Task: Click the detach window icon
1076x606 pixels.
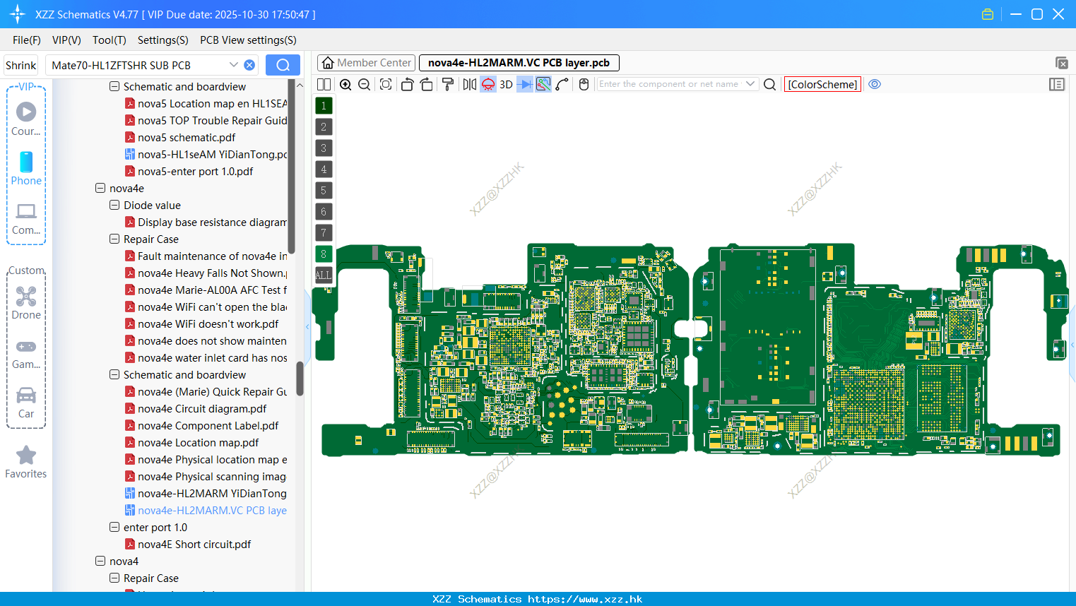Action: [1061, 63]
